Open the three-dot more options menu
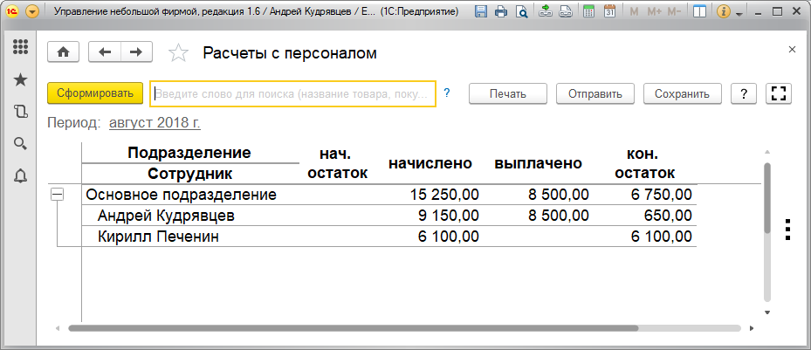The height and width of the screenshot is (350, 811). click(787, 230)
